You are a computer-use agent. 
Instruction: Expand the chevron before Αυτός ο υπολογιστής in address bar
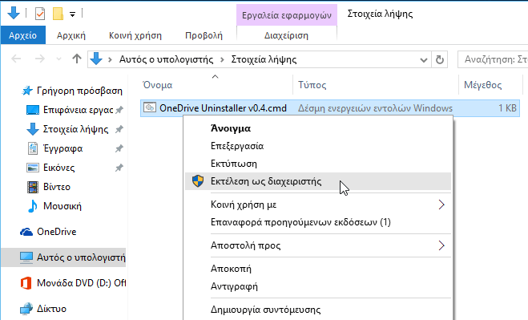pyautogui.click(x=110, y=59)
